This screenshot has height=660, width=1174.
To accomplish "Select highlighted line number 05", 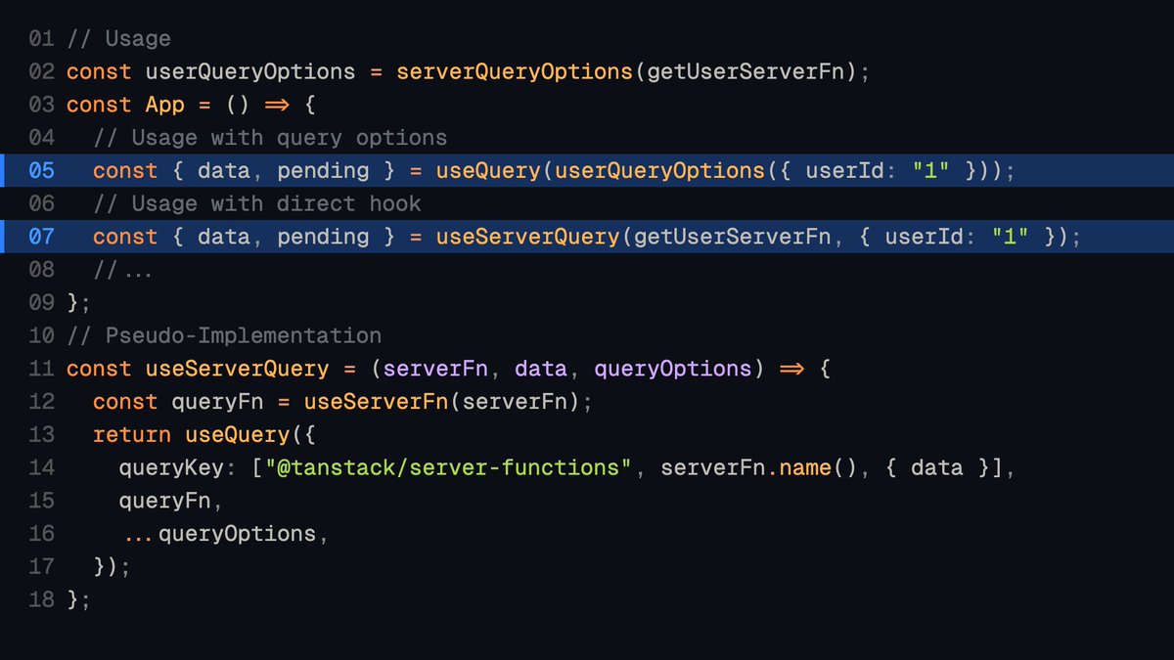I will 41,171.
